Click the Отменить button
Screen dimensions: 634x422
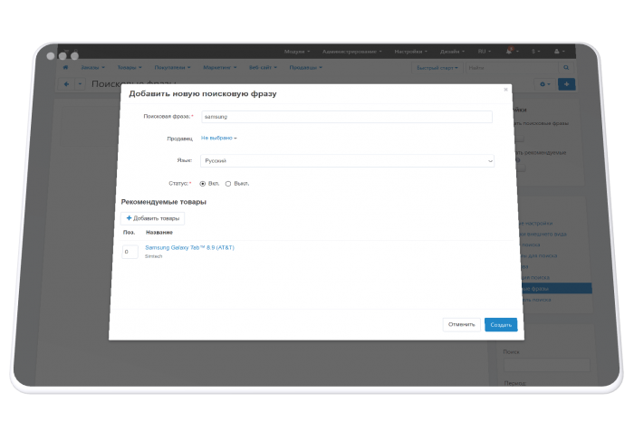pyautogui.click(x=461, y=324)
